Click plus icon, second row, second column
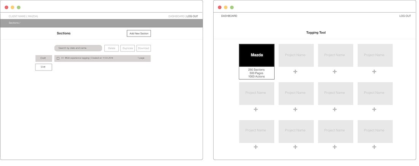 point(295,109)
